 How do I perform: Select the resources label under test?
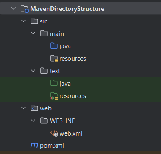coord(73,96)
